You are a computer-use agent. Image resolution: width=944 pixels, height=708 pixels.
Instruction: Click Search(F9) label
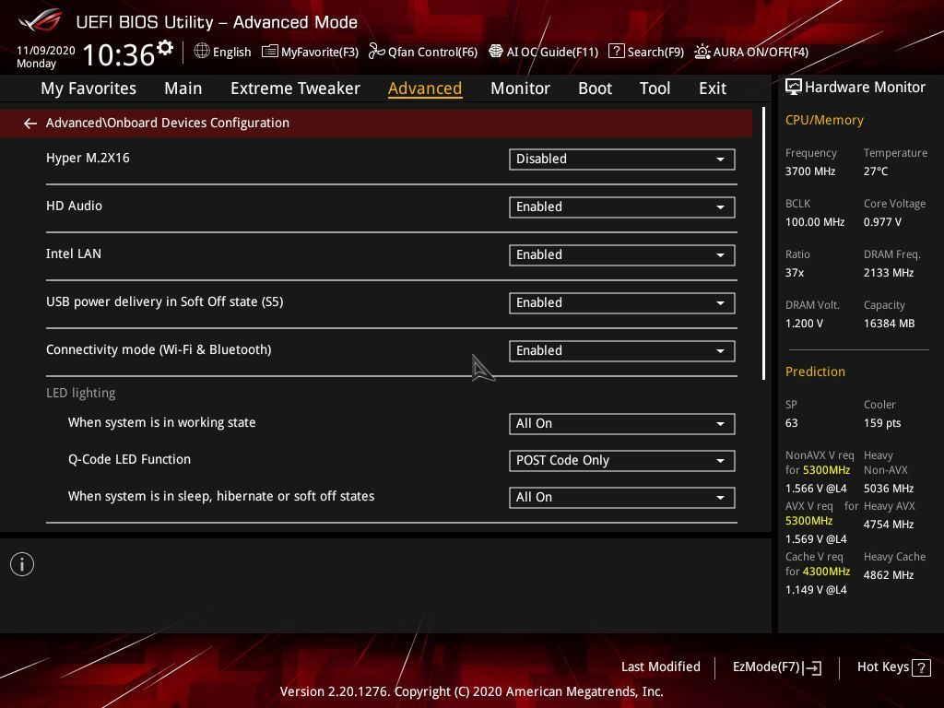[655, 53]
